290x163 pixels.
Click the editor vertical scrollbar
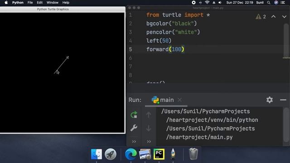click(286, 41)
